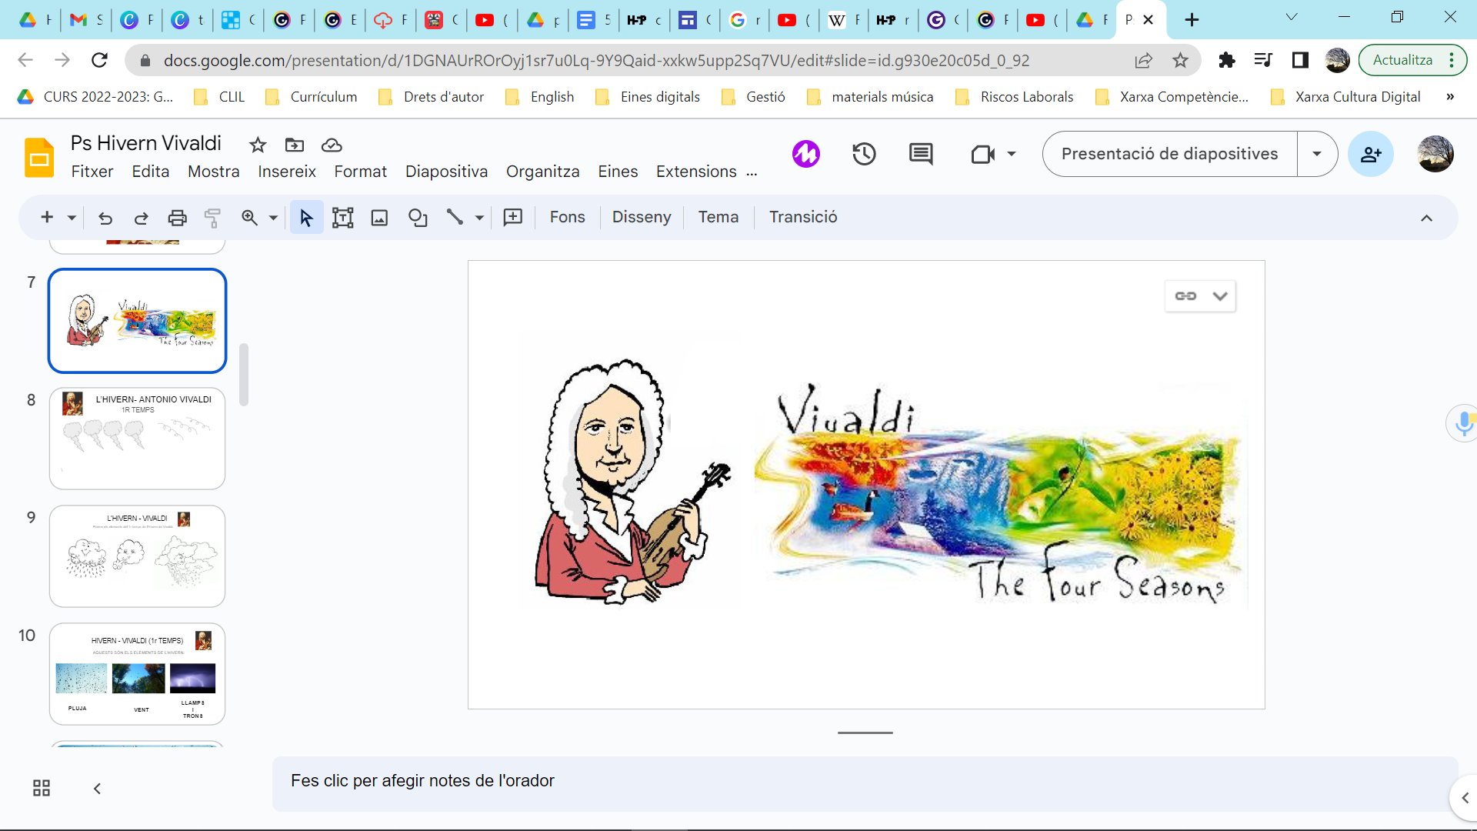Image resolution: width=1477 pixels, height=831 pixels.
Task: Select slide 9 thumbnail
Action: click(x=137, y=556)
